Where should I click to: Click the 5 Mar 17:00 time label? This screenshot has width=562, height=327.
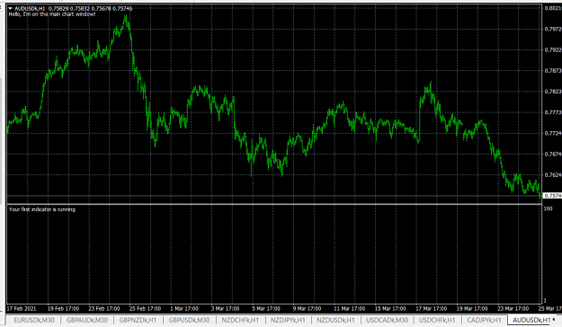pyautogui.click(x=266, y=308)
